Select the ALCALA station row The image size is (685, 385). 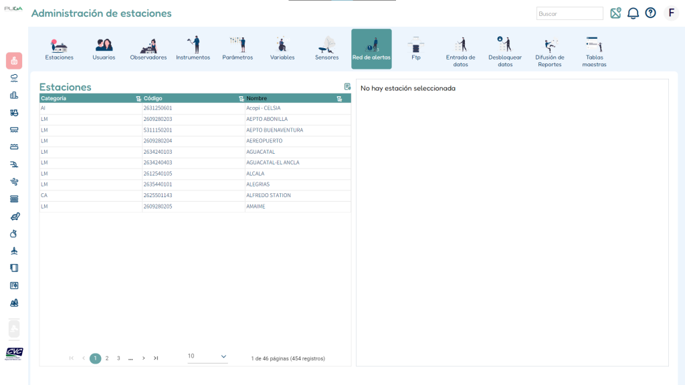(x=195, y=174)
